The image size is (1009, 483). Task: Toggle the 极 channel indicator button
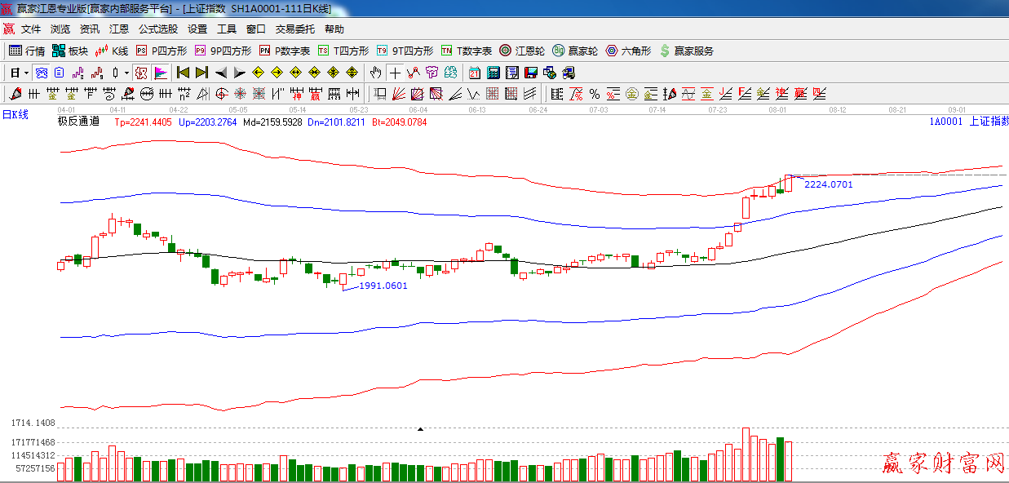point(141,73)
